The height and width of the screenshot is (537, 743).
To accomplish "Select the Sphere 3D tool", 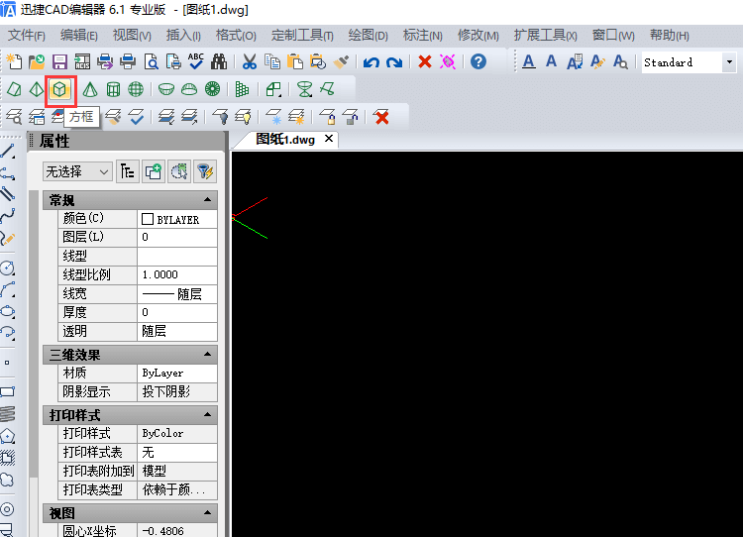I will point(136,89).
